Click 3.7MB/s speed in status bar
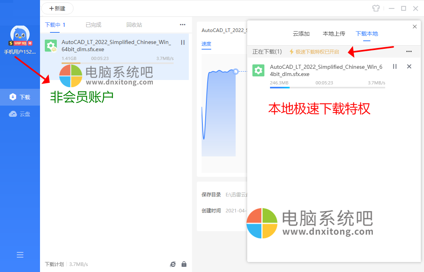This screenshot has width=424, height=272. (78, 264)
